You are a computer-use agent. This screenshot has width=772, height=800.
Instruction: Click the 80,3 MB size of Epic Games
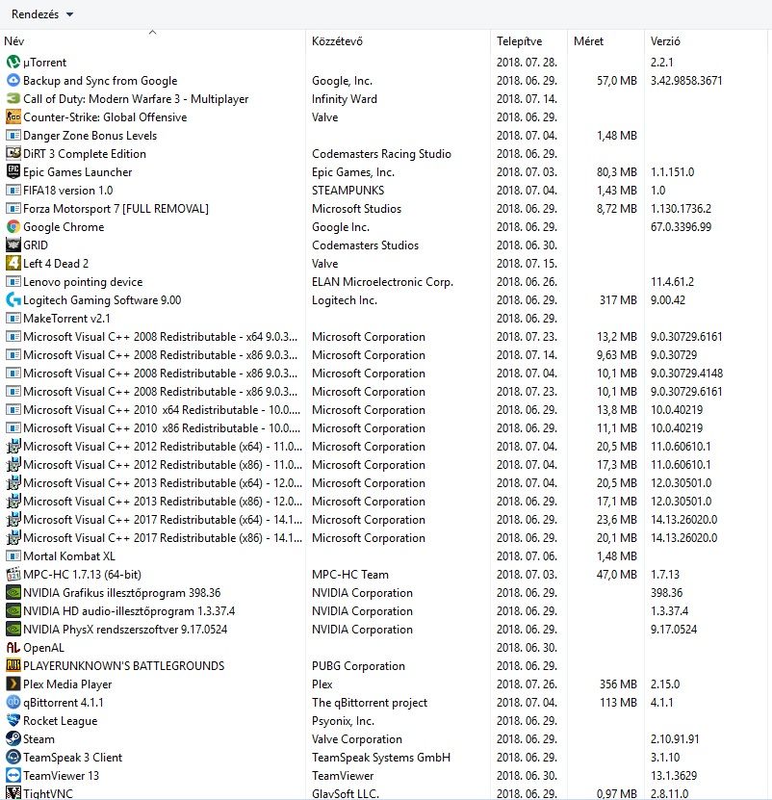click(616, 172)
